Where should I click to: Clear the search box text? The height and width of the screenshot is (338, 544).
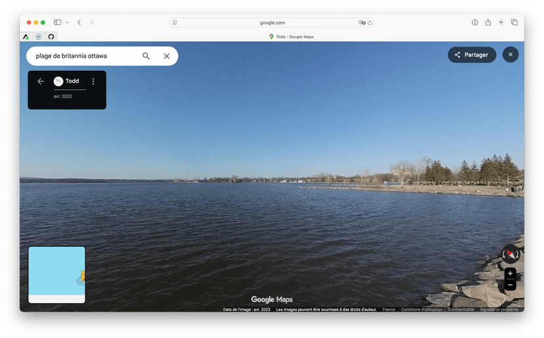pyautogui.click(x=166, y=56)
